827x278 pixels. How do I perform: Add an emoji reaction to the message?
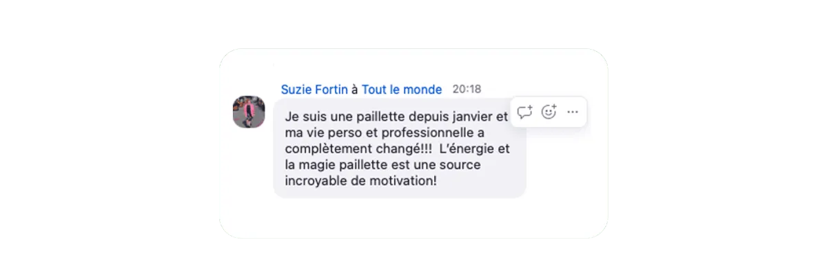pos(549,112)
